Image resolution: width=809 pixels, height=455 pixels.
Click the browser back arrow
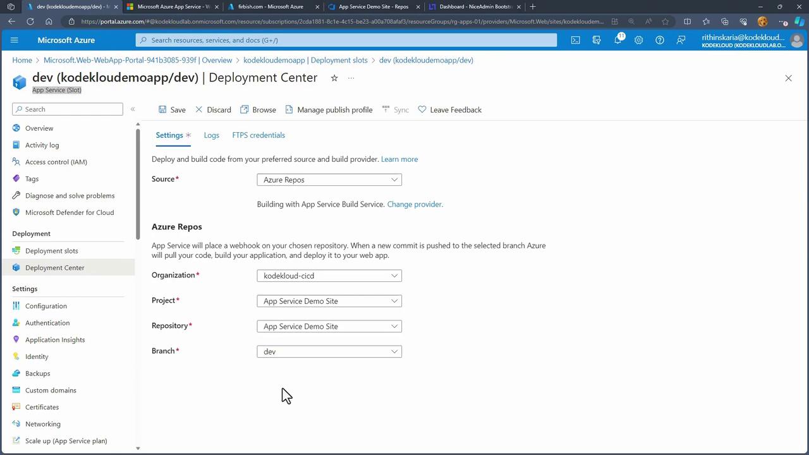[x=12, y=21]
